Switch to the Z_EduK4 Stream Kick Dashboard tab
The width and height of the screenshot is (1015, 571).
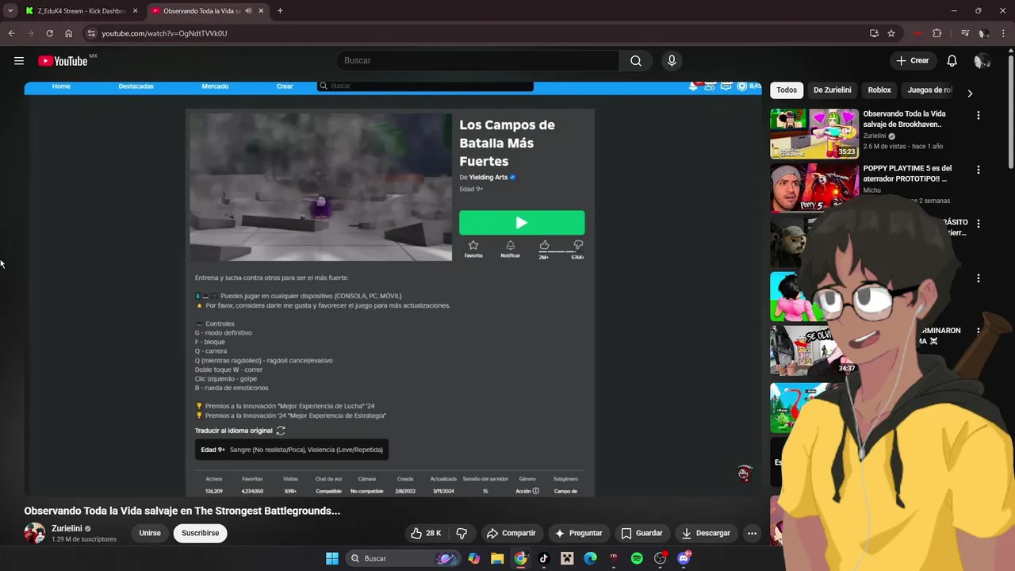coord(81,11)
